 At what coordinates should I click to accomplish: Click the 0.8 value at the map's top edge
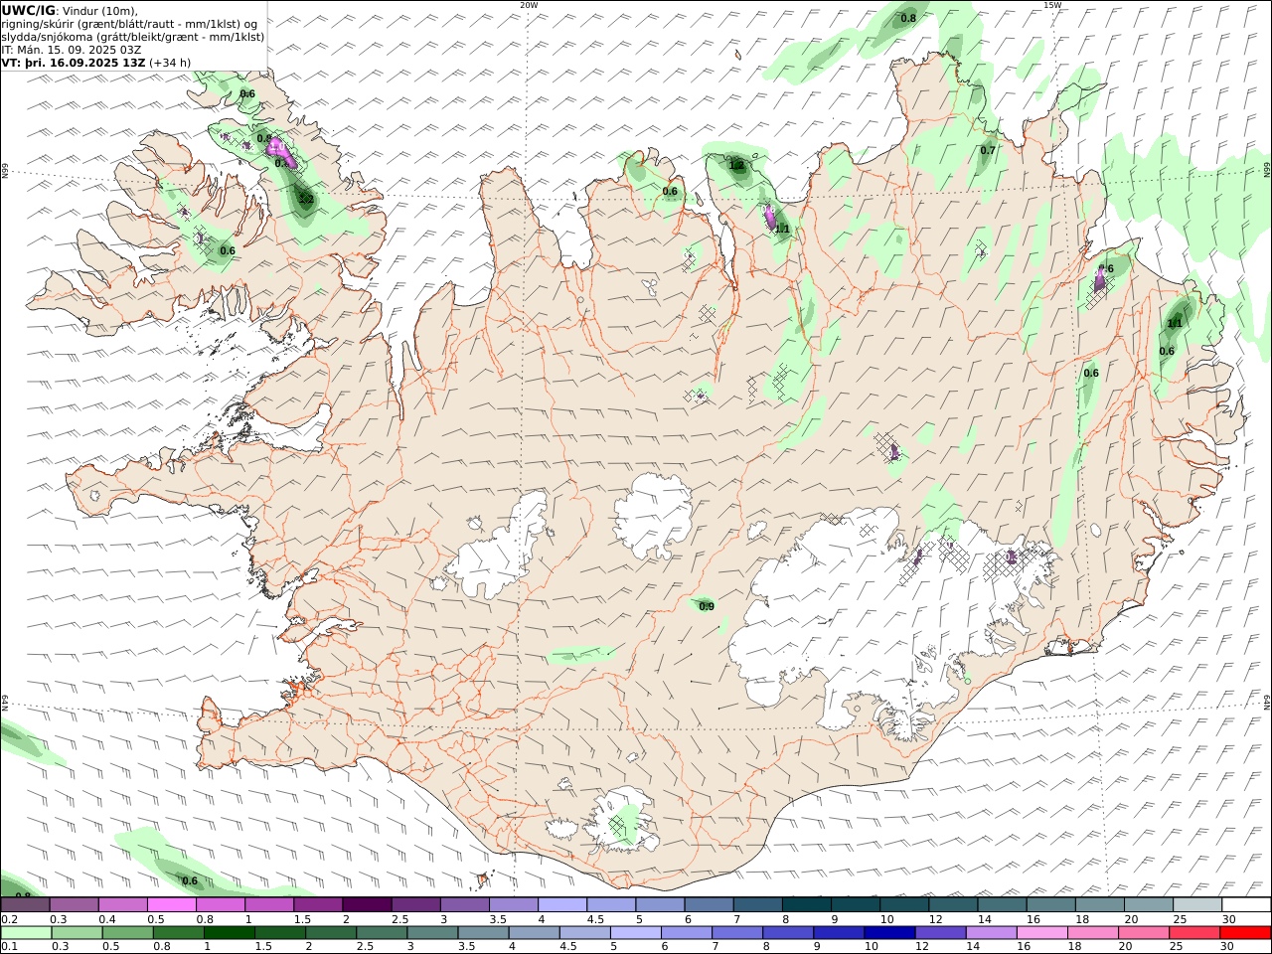tap(908, 18)
